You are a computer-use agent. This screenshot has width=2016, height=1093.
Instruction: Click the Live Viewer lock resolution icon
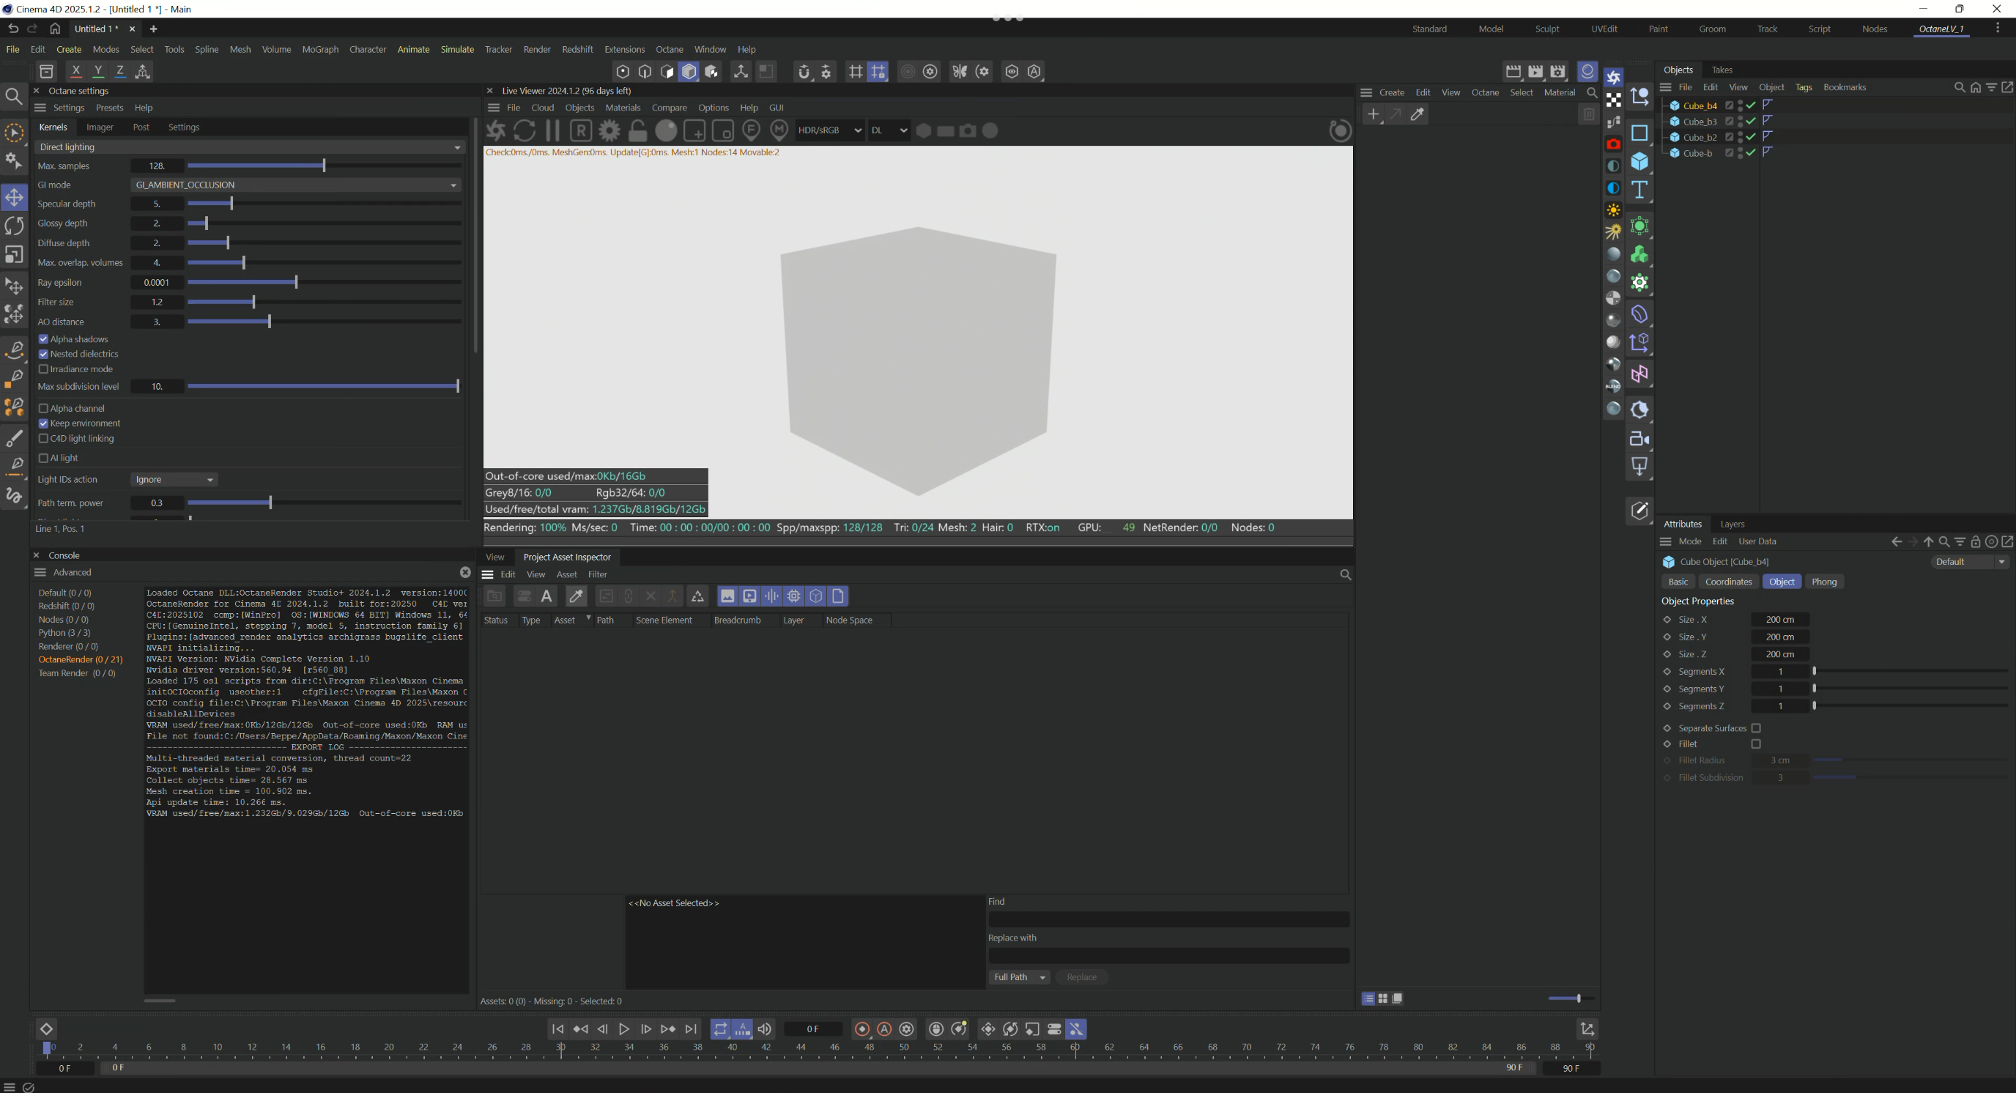click(x=638, y=130)
